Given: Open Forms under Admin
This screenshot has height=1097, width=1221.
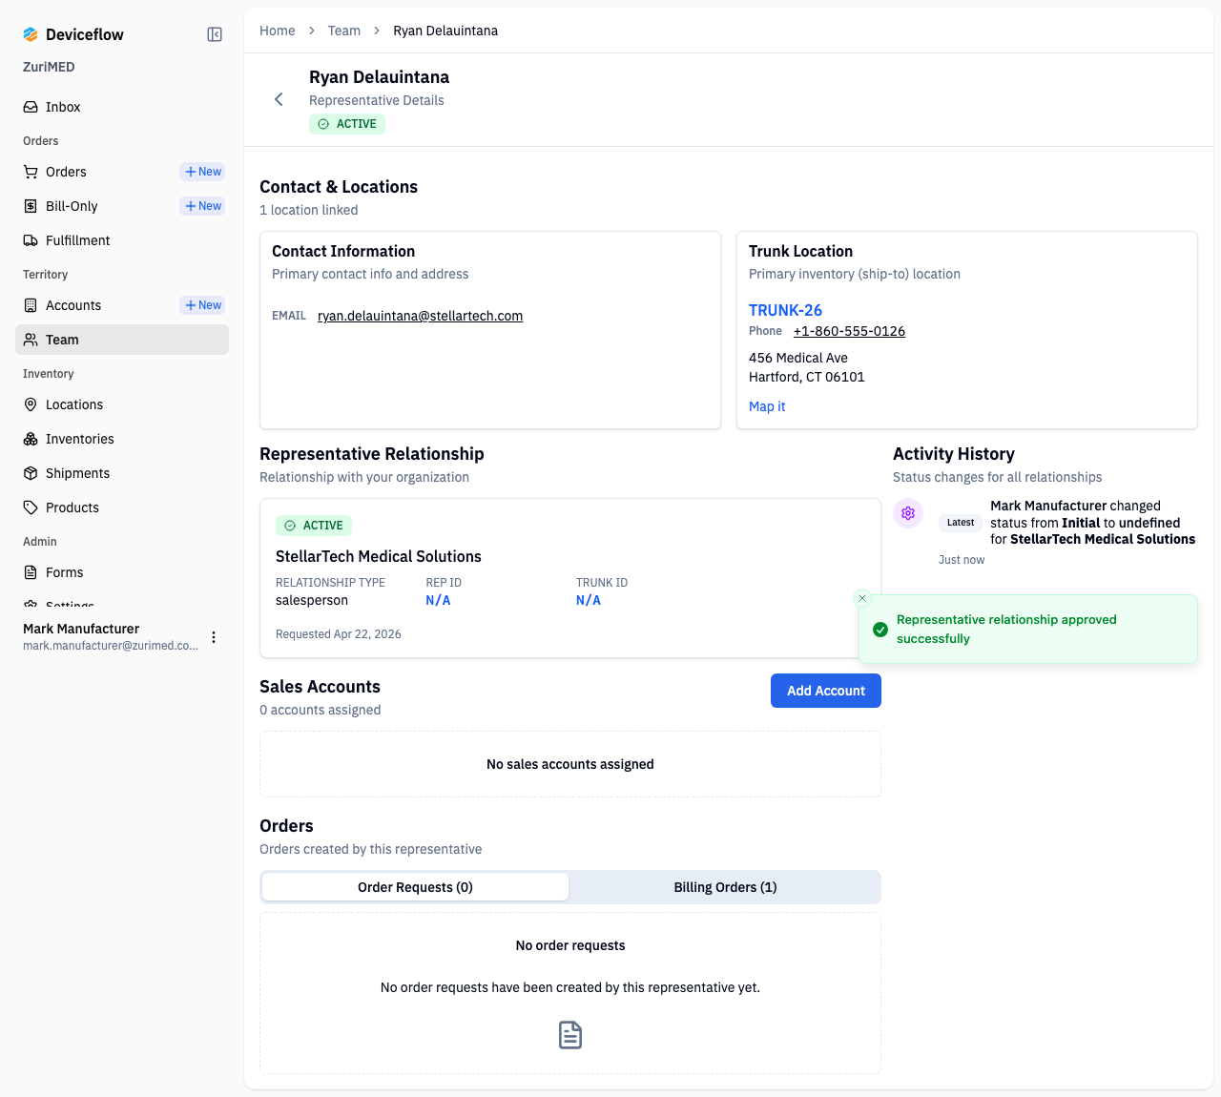Looking at the screenshot, I should point(122,572).
